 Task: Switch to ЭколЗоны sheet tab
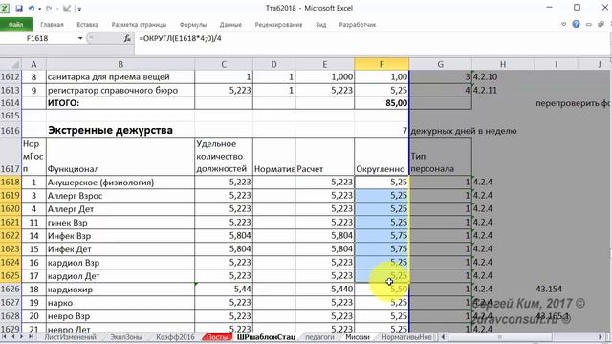click(125, 337)
